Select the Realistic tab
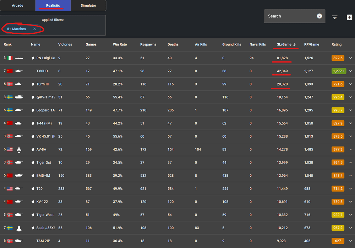Viewport: 355px width, 248px height. pyautogui.click(x=53, y=6)
